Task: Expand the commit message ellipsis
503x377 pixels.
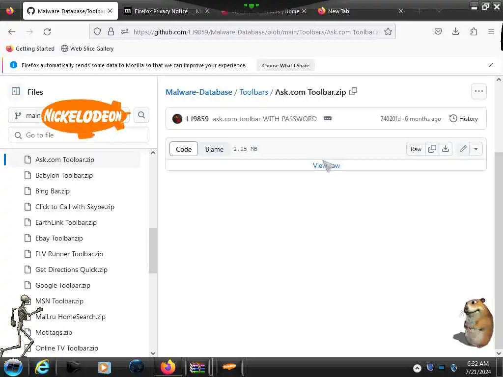Action: [x=328, y=119]
